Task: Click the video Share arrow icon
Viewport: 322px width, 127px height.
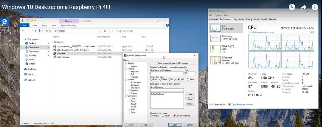Action: pos(303,7)
